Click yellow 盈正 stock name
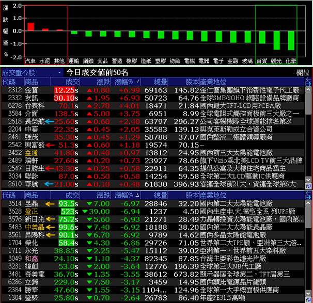The width and height of the screenshot is (313, 303). tap(32, 212)
